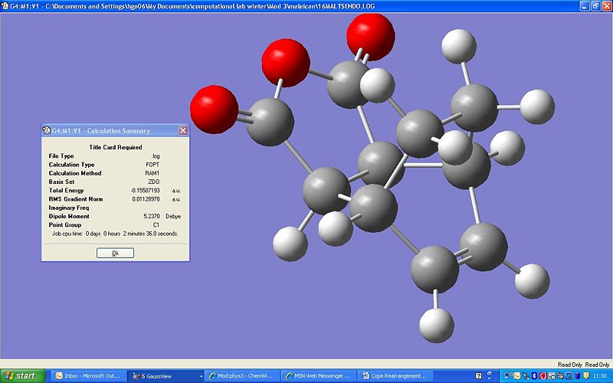Screen dimensions: 613x383
Task: Click the Total Energy value -0.15507193
Action: [x=146, y=190]
